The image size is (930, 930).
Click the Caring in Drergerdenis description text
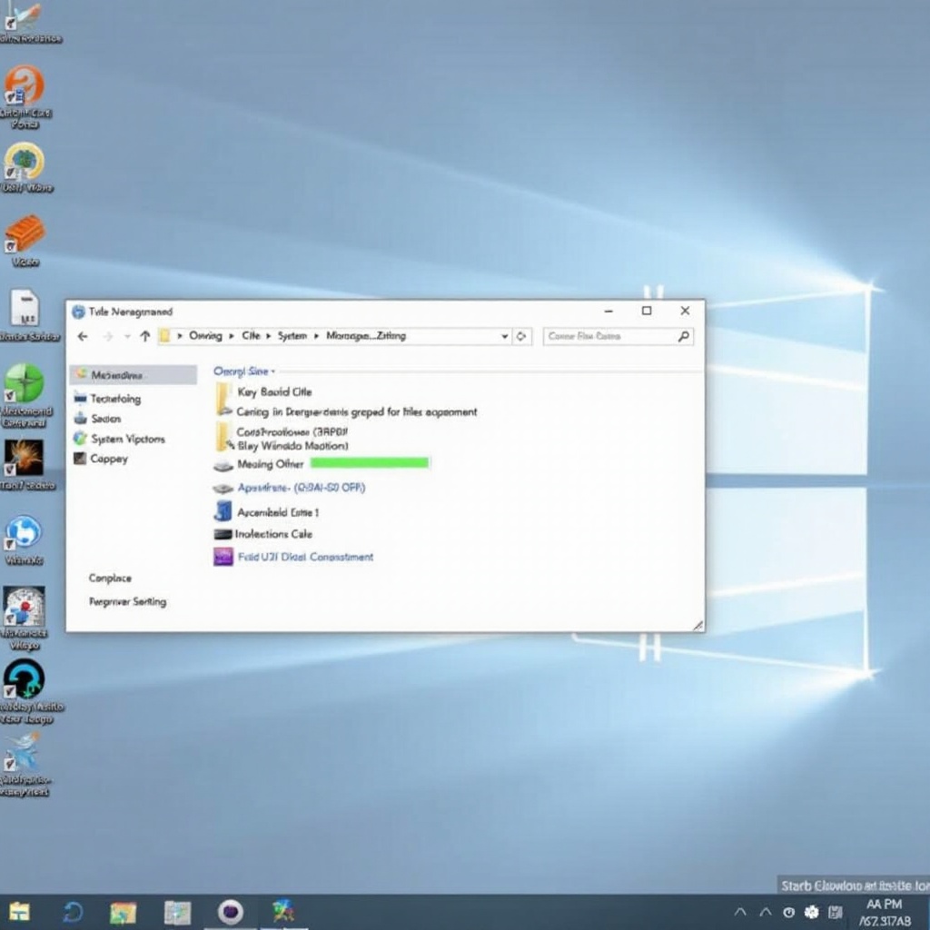click(x=356, y=411)
